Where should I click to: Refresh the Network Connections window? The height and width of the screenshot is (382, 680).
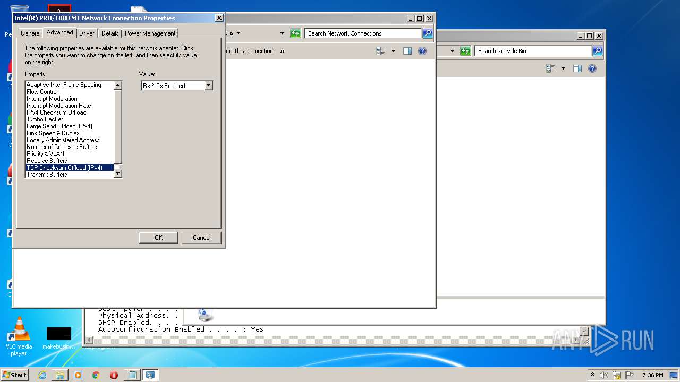point(295,33)
